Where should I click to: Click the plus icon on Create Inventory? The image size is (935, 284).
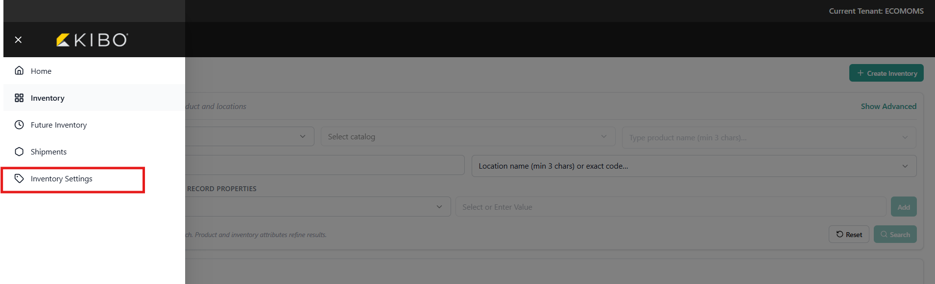point(860,73)
